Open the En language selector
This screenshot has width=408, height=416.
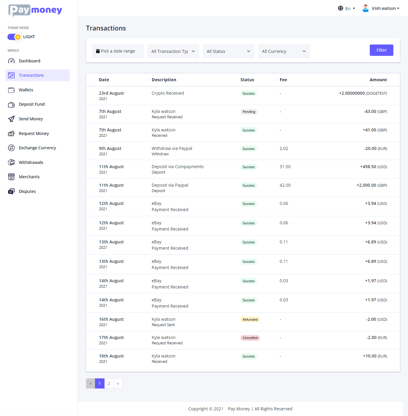tap(346, 8)
